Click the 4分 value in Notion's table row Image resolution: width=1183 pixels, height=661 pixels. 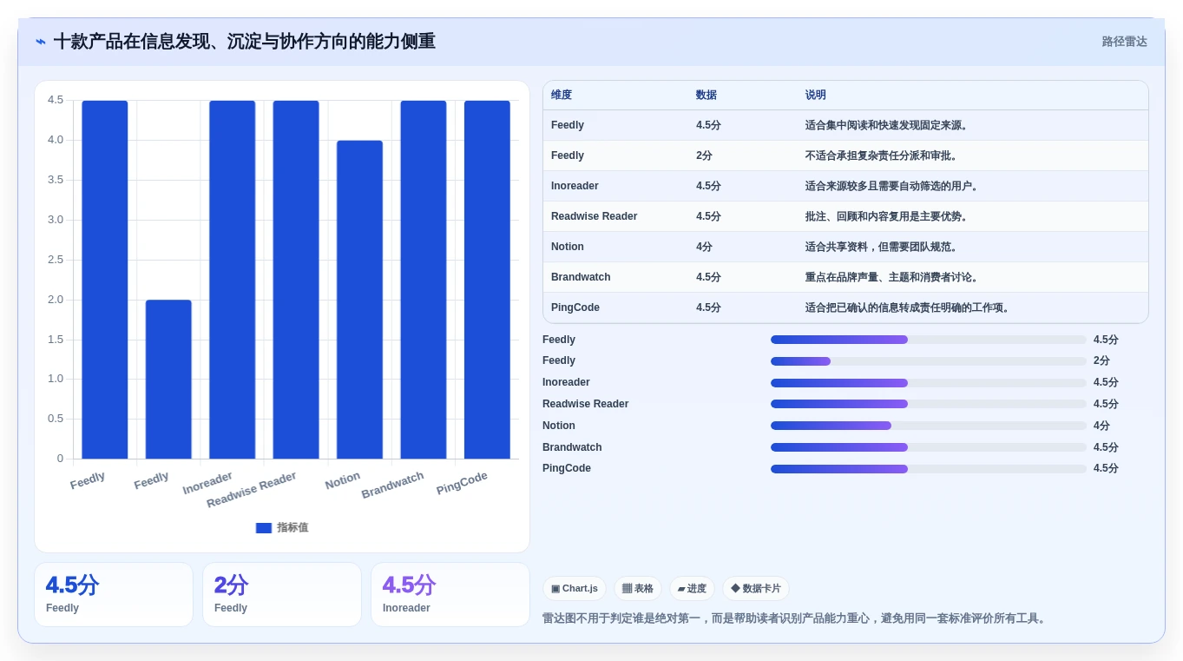704,248
